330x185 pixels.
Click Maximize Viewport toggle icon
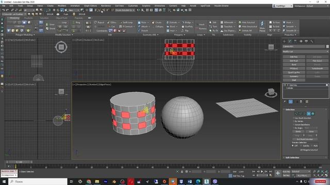click(326, 176)
